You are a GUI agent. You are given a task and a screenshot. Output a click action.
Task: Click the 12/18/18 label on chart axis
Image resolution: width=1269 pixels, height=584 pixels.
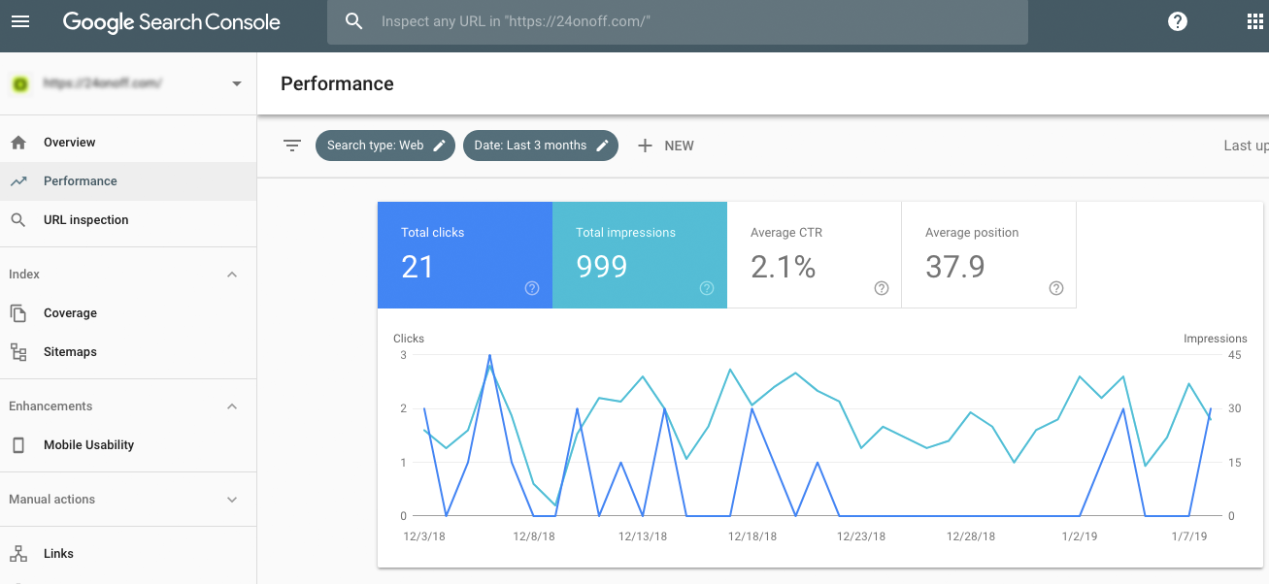752,536
